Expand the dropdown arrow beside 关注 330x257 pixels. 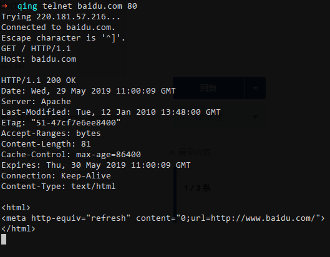tap(255, 117)
